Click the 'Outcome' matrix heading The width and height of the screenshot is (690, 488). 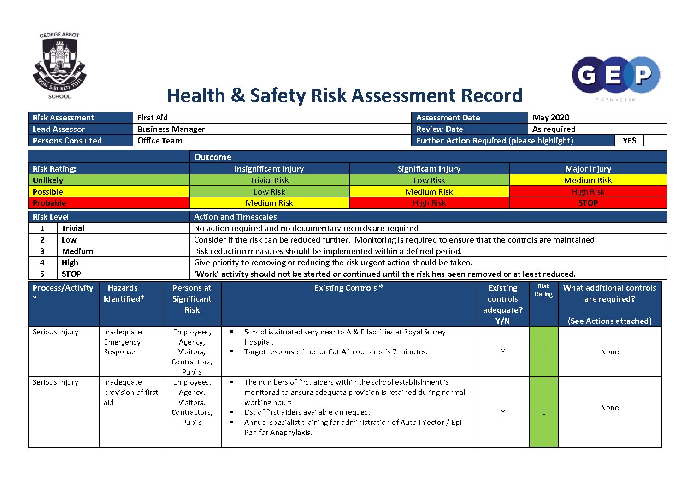click(212, 157)
